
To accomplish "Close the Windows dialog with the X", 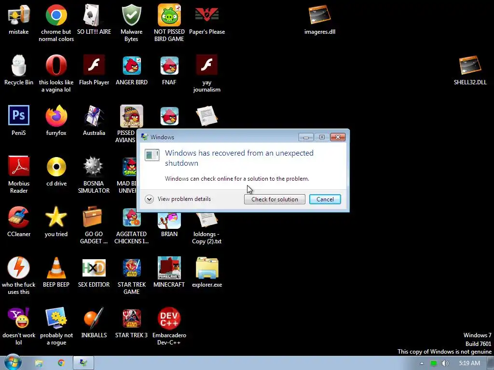I will [338, 137].
